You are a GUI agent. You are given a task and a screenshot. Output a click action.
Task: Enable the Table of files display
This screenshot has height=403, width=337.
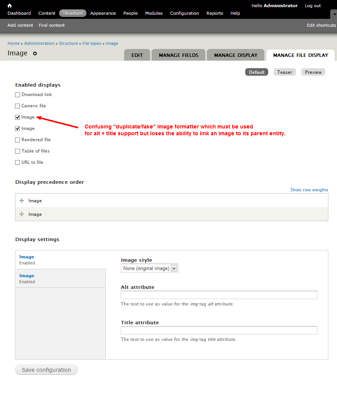click(17, 151)
